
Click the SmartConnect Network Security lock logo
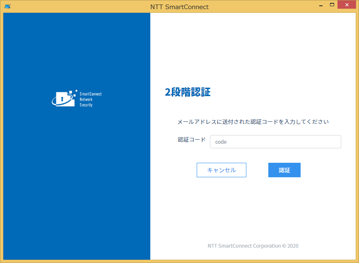(77, 99)
